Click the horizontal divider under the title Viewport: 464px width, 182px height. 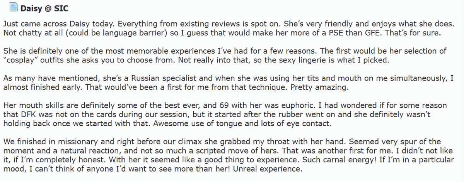pos(232,16)
